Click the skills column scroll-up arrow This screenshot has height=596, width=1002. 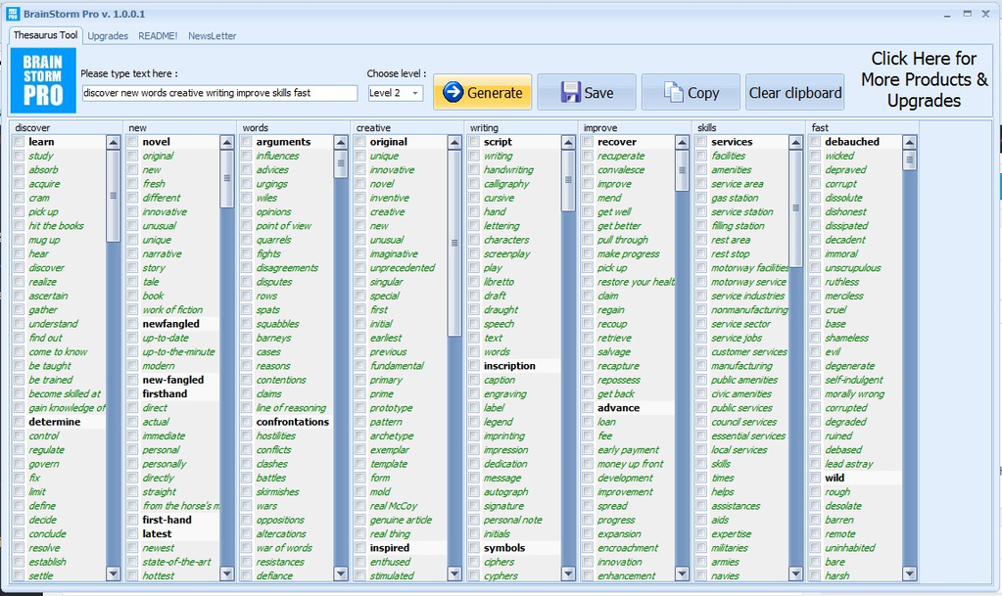[x=795, y=143]
